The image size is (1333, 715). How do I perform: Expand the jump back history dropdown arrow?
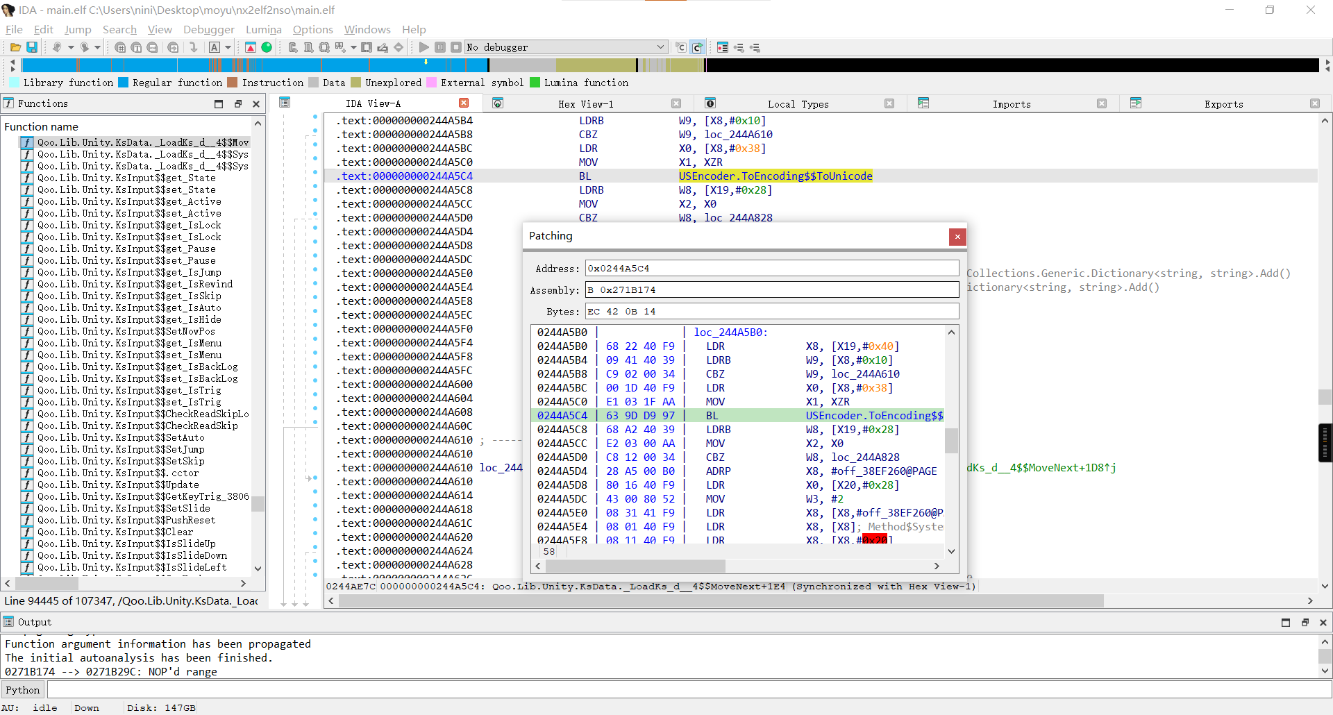(70, 47)
